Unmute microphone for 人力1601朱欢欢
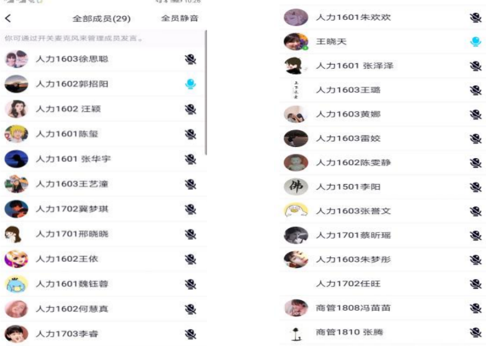Screen dimensions: 486x346 tap(475, 17)
